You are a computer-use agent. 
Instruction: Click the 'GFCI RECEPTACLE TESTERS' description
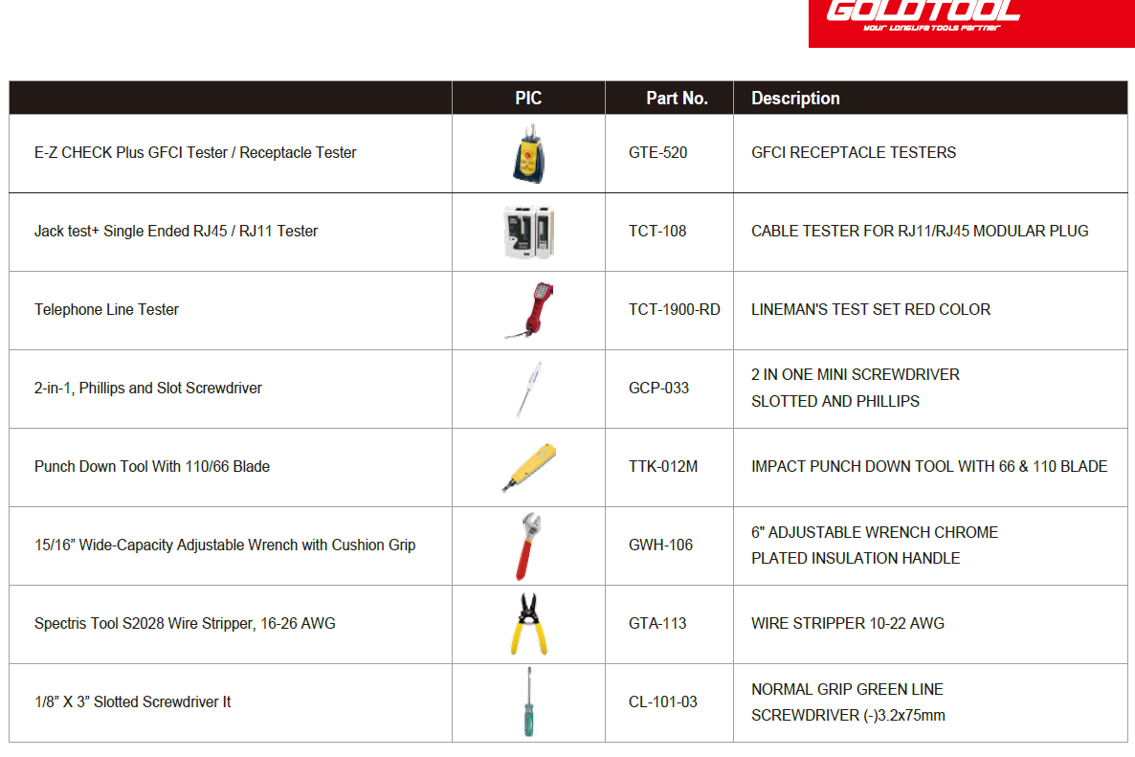(854, 153)
